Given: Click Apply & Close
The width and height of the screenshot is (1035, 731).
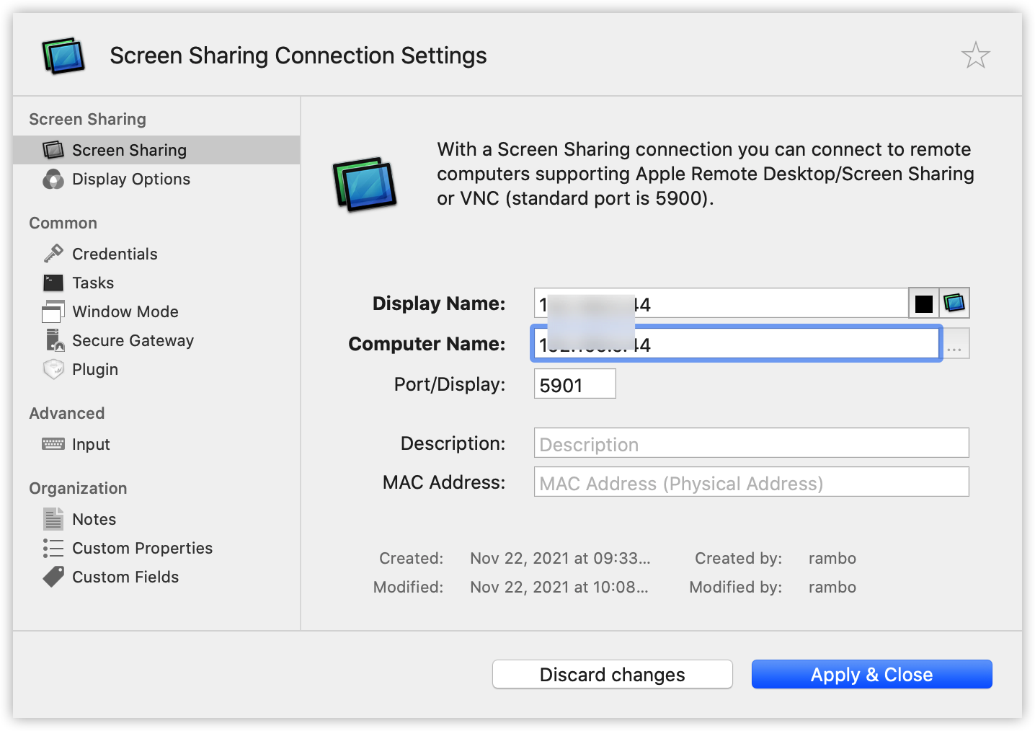Looking at the screenshot, I should point(871,674).
